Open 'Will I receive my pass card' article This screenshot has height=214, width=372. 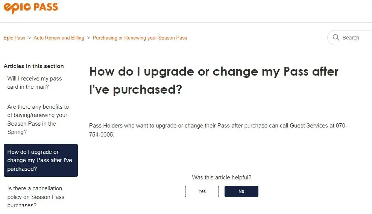(35, 83)
